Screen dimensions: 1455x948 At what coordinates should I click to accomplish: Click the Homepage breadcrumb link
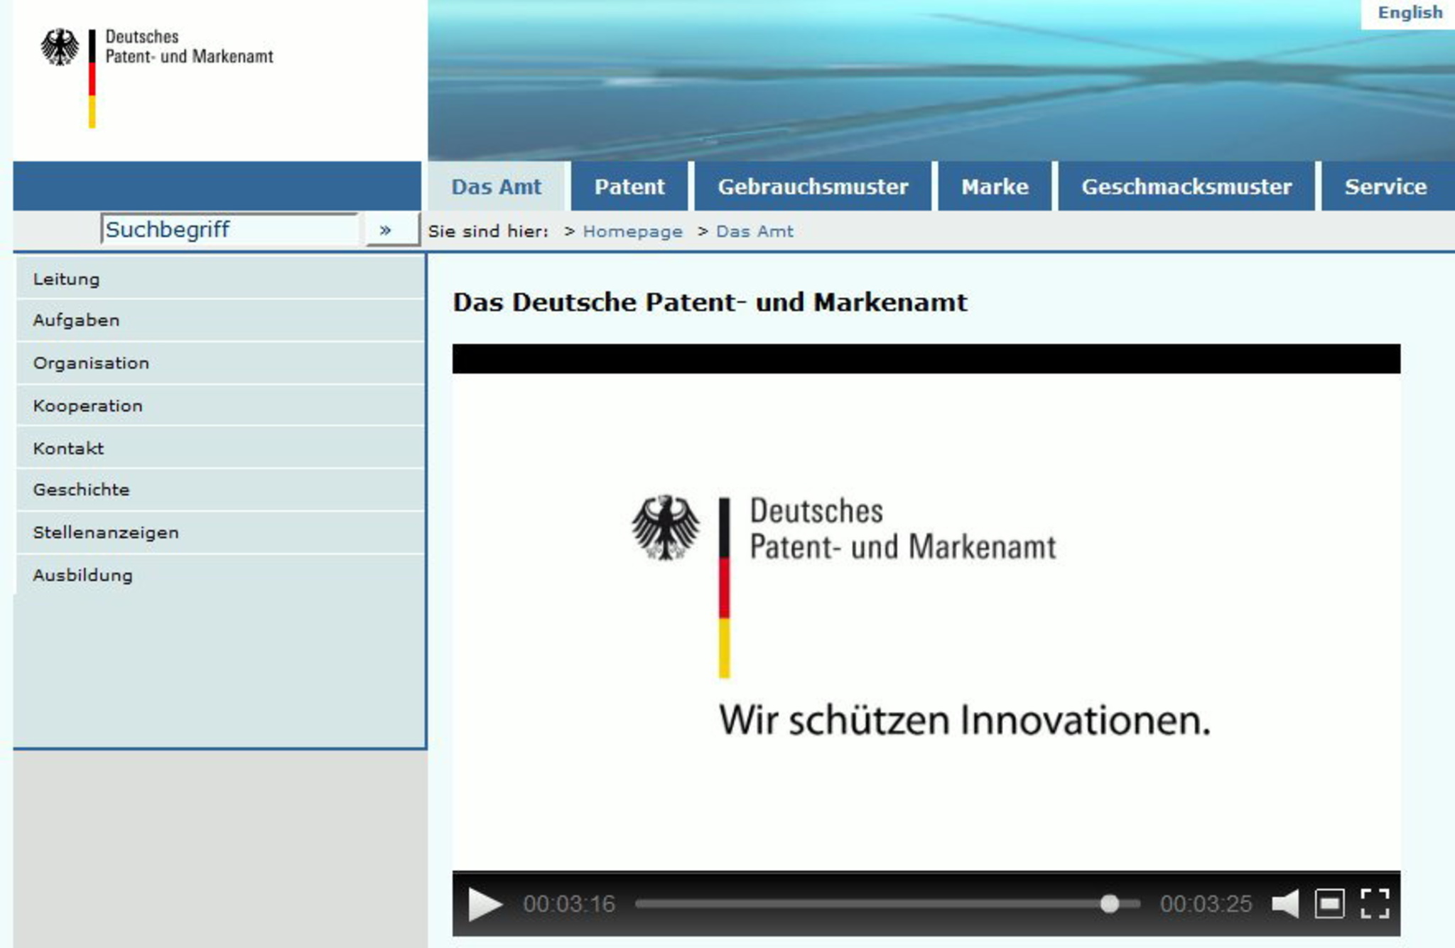pyautogui.click(x=632, y=232)
